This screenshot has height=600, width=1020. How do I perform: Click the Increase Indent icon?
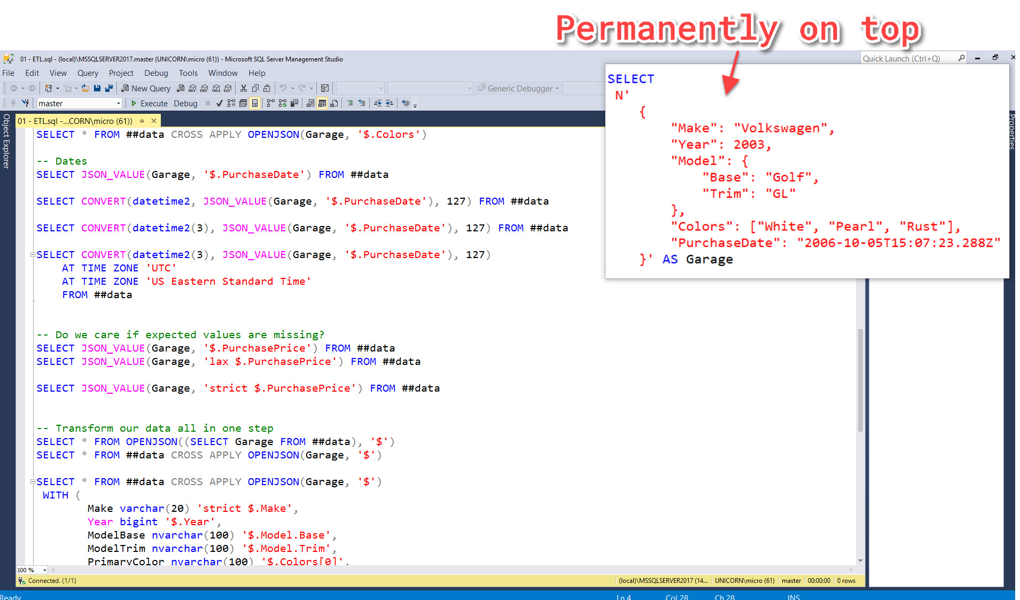tap(390, 103)
